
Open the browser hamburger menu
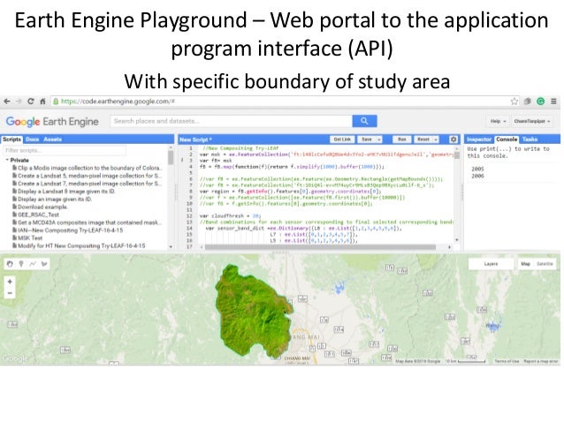click(553, 102)
